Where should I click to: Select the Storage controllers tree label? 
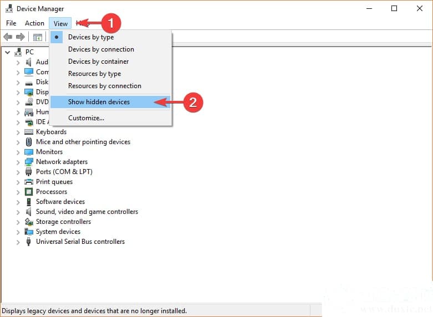tap(63, 222)
